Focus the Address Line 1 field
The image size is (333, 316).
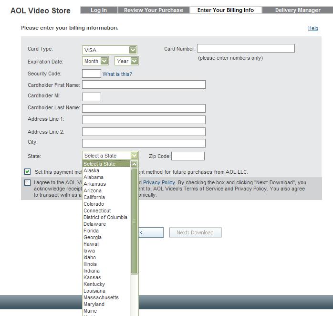(144, 120)
